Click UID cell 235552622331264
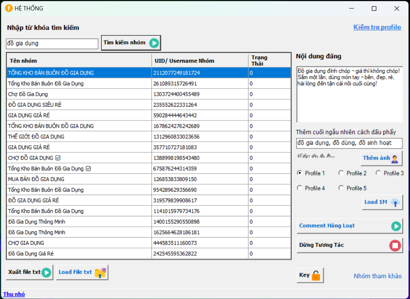This screenshot has width=410, height=299. pos(200,105)
